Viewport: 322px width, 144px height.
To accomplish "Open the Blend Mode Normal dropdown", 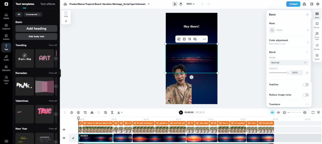I will click(289, 63).
